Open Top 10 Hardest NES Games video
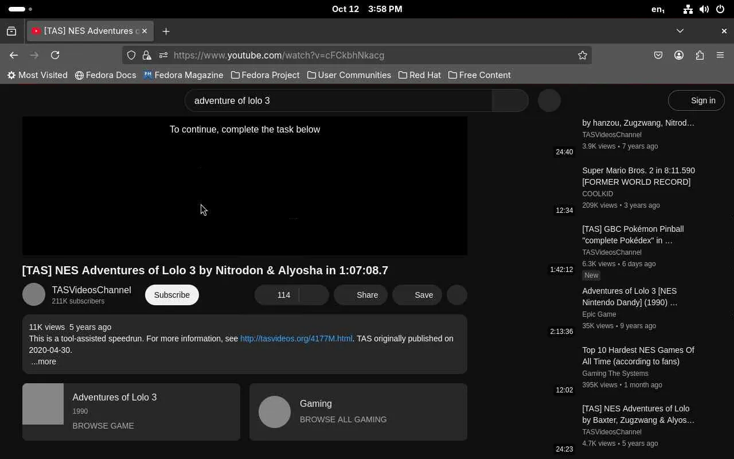Screen dimensions: 734x459 tap(638, 356)
